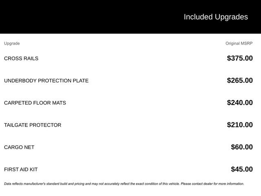Click the $265.00 MSRP value
Viewport: 261px width, 196px height.
tap(240, 80)
